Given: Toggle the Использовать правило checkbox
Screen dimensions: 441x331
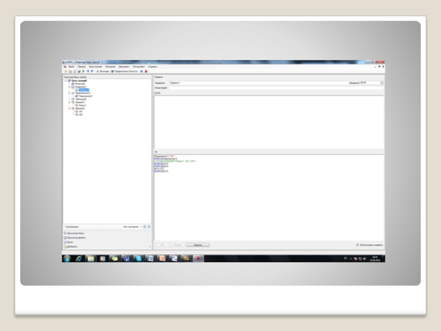Looking at the screenshot, I should click(358, 245).
